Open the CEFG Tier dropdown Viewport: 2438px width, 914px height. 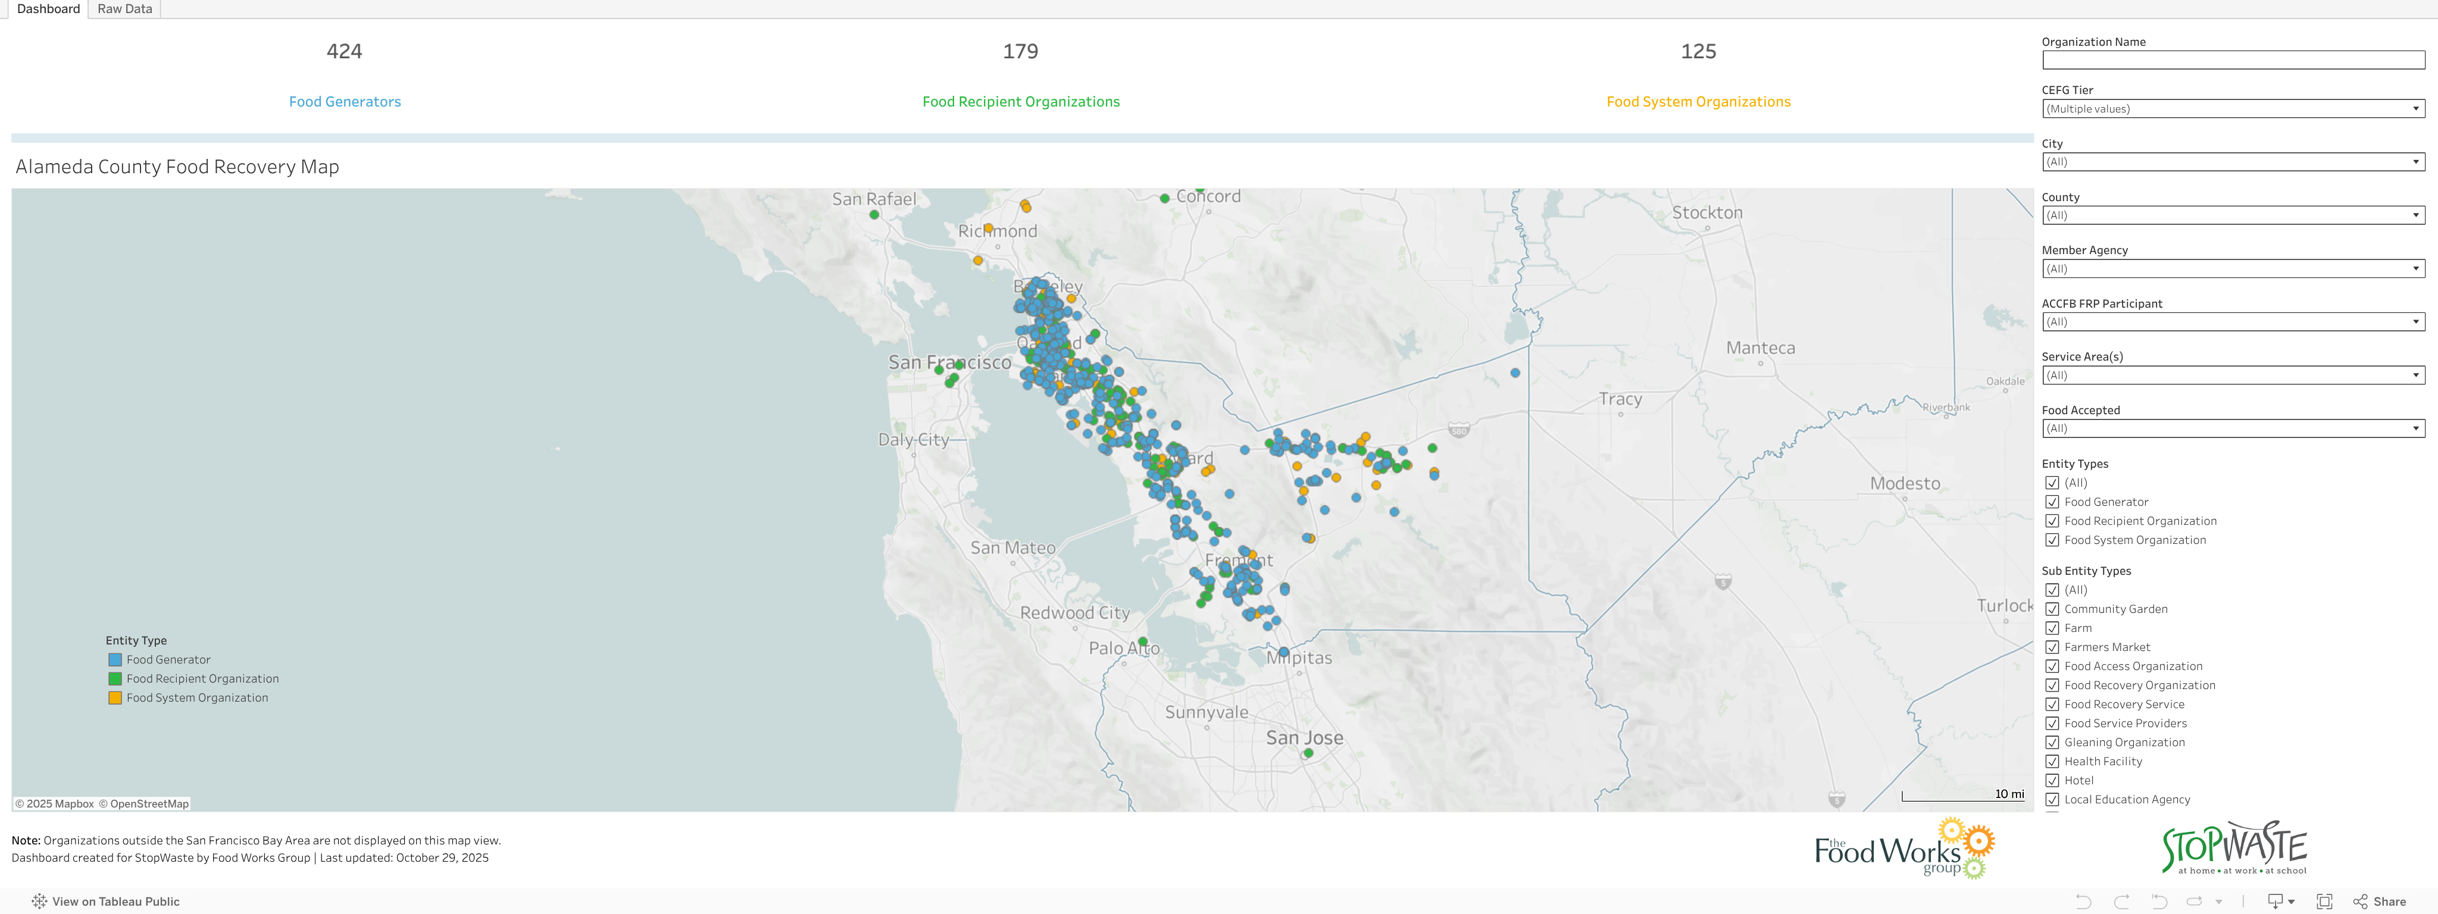pyautogui.click(x=2233, y=109)
